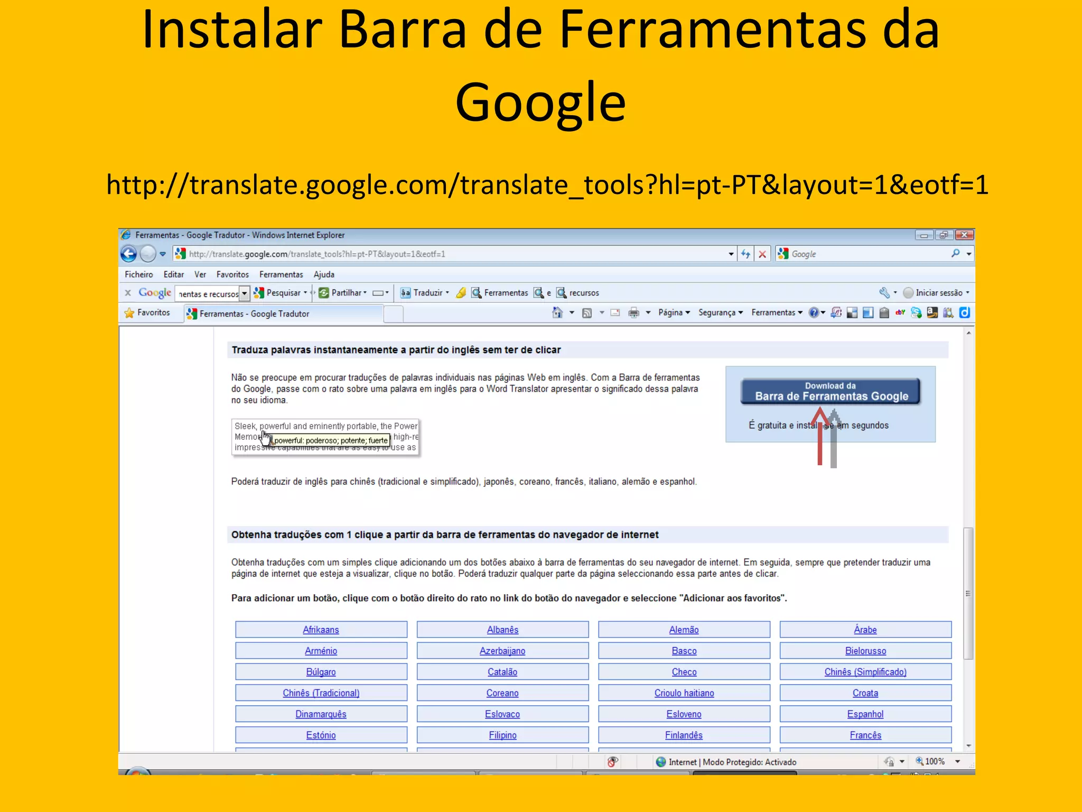Expand the Print button dropdown arrow
The height and width of the screenshot is (812, 1082).
tap(648, 312)
